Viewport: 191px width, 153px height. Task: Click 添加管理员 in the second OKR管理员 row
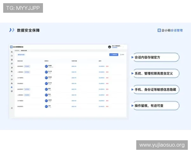[x=102, y=101]
